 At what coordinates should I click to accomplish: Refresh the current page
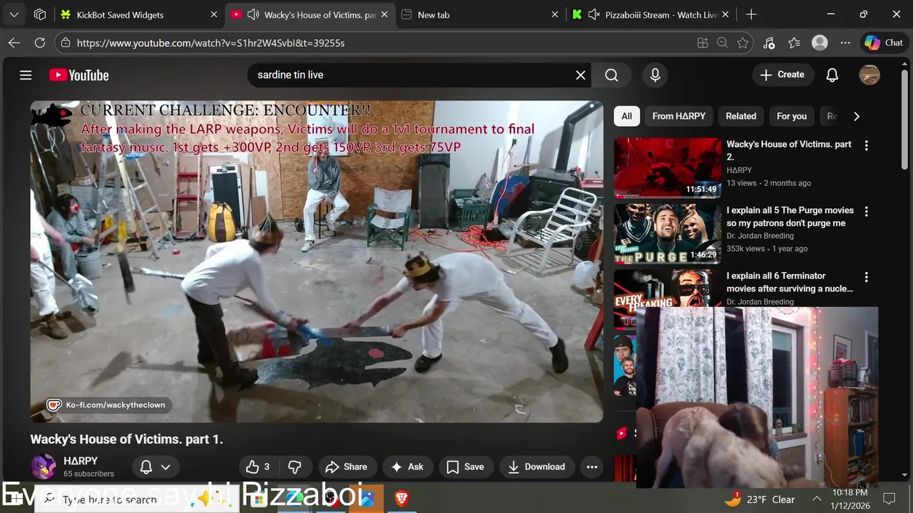pyautogui.click(x=40, y=43)
